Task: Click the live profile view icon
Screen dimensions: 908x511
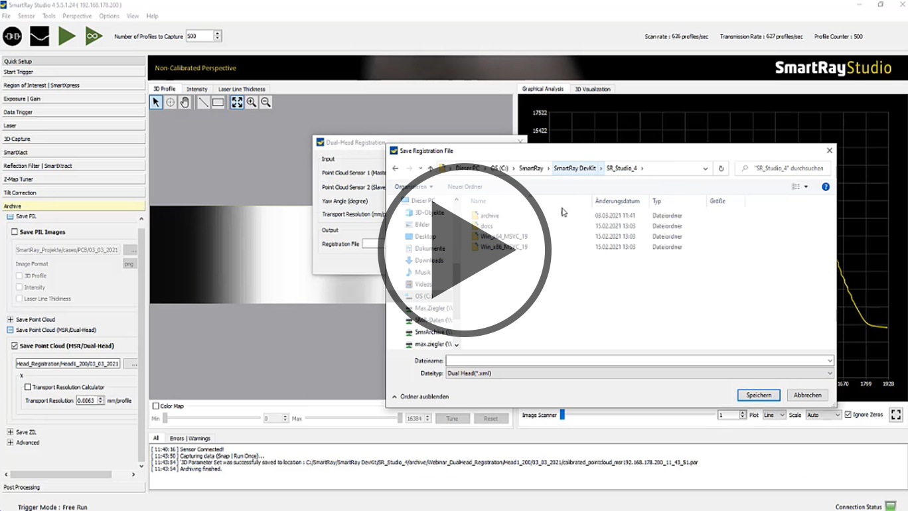Action: coord(40,36)
